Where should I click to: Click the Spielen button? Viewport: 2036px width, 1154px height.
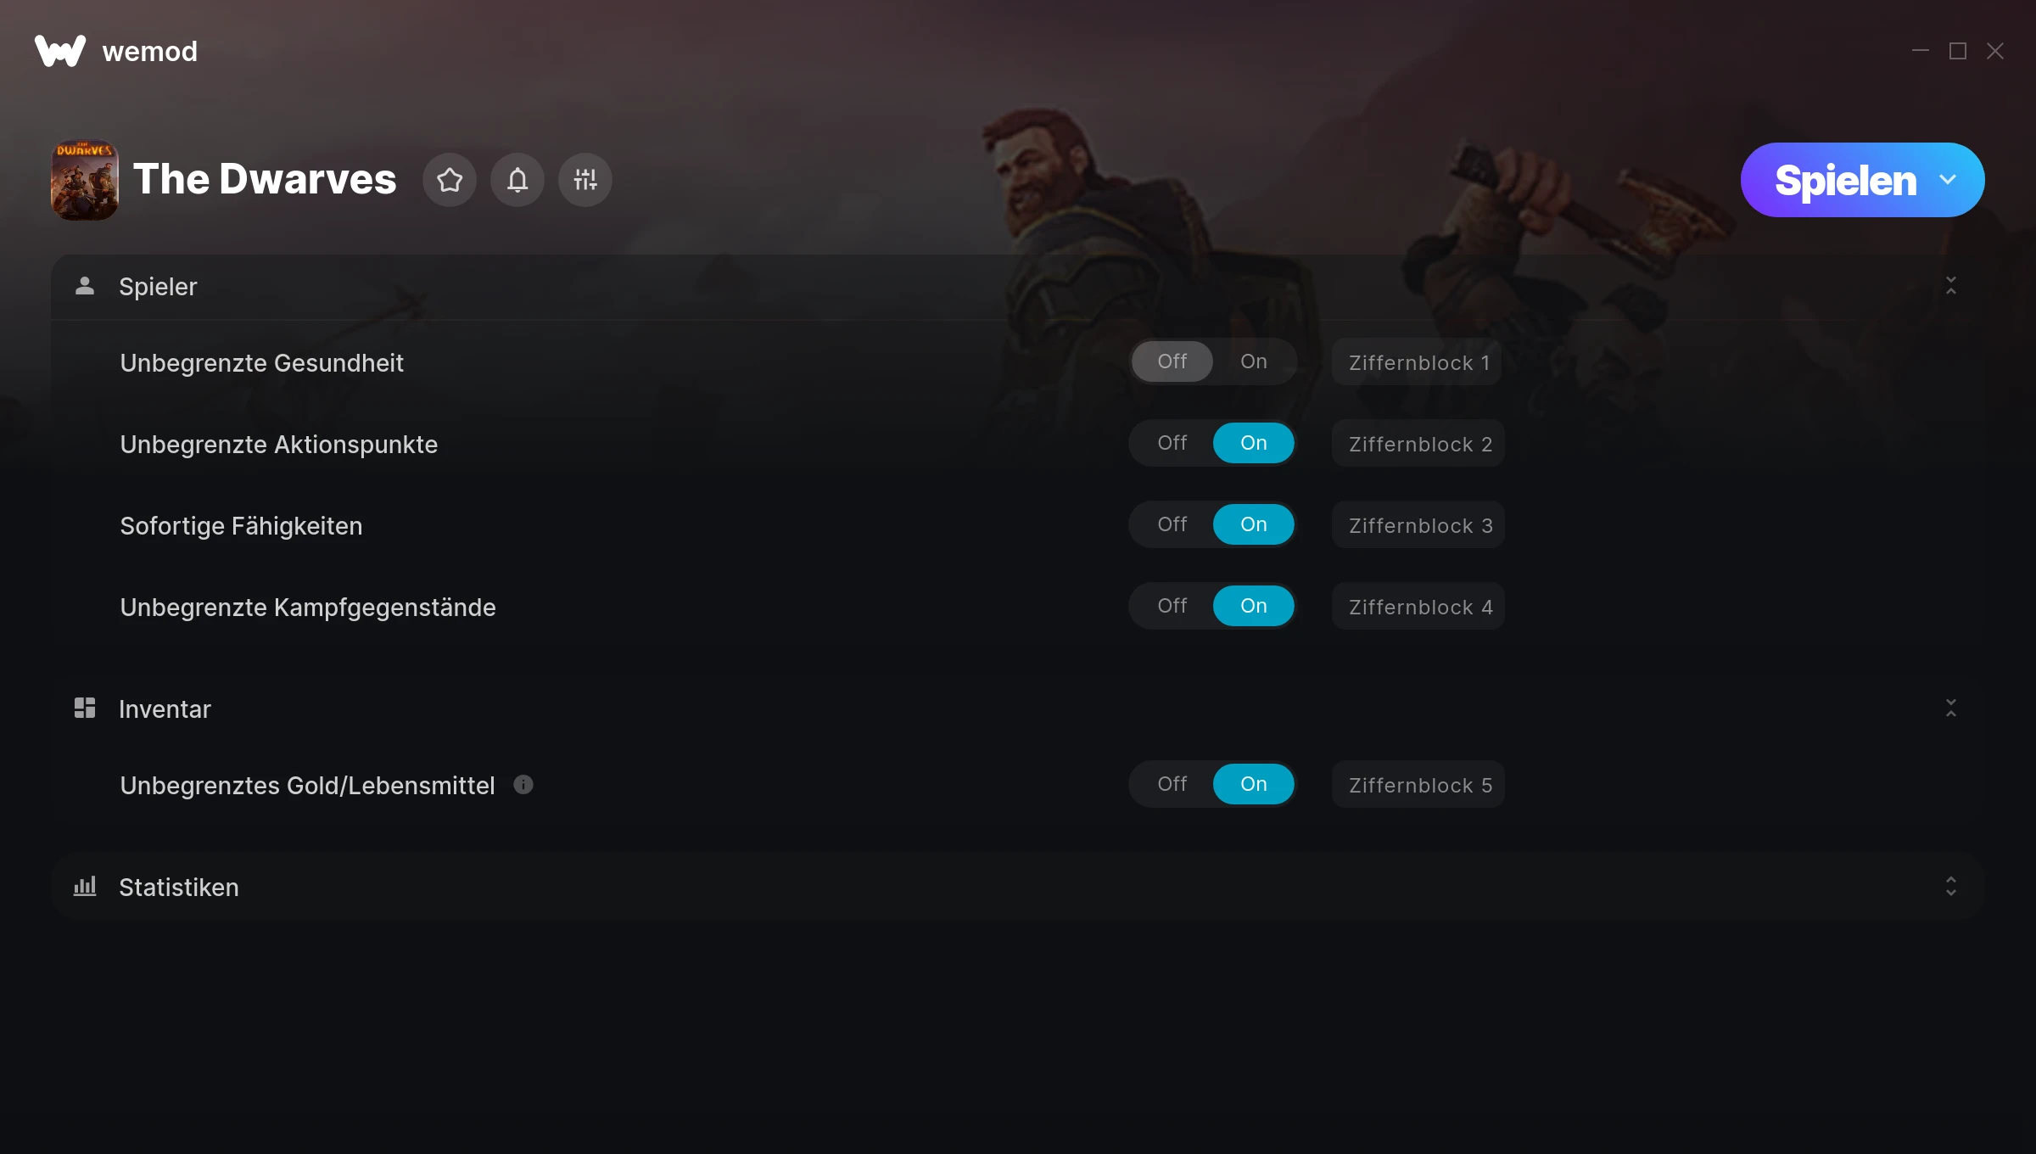pos(1845,180)
